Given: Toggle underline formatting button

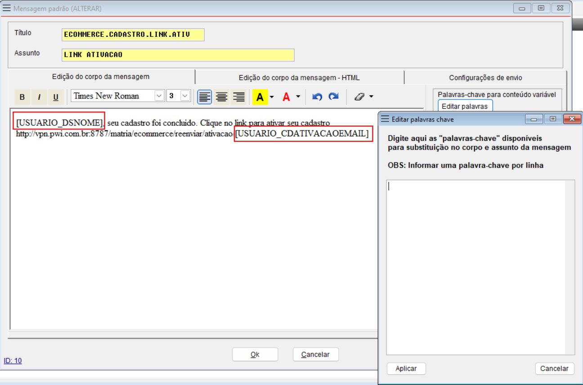Looking at the screenshot, I should coord(56,97).
